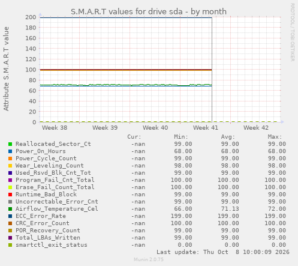Select the Program_Fail_Cnt_Total legend label
298x266 pixels.
tap(55, 180)
